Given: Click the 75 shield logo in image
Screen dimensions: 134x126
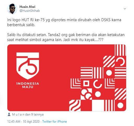Looking at the screenshot, I should (x=28, y=66).
